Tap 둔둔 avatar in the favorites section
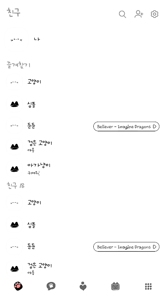Viewport: 166px width, 296px height. pyautogui.click(x=14, y=125)
